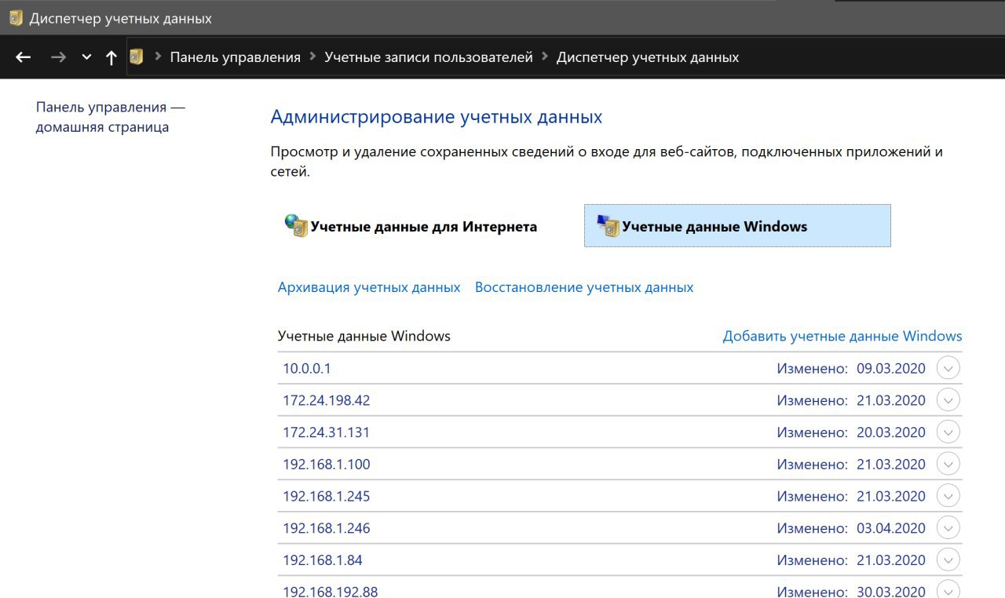Screen dimensions: 1005x598
Task: Expand chevron before Диспетчер учетных данных breadcrumb
Action: (x=545, y=57)
